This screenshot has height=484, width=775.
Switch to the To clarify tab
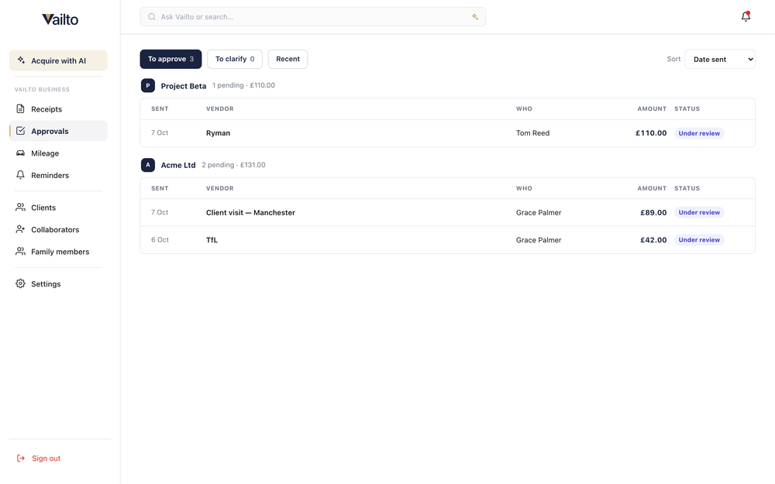click(235, 59)
